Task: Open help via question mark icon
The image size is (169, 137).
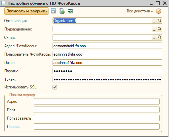Action: pyautogui.click(x=159, y=11)
